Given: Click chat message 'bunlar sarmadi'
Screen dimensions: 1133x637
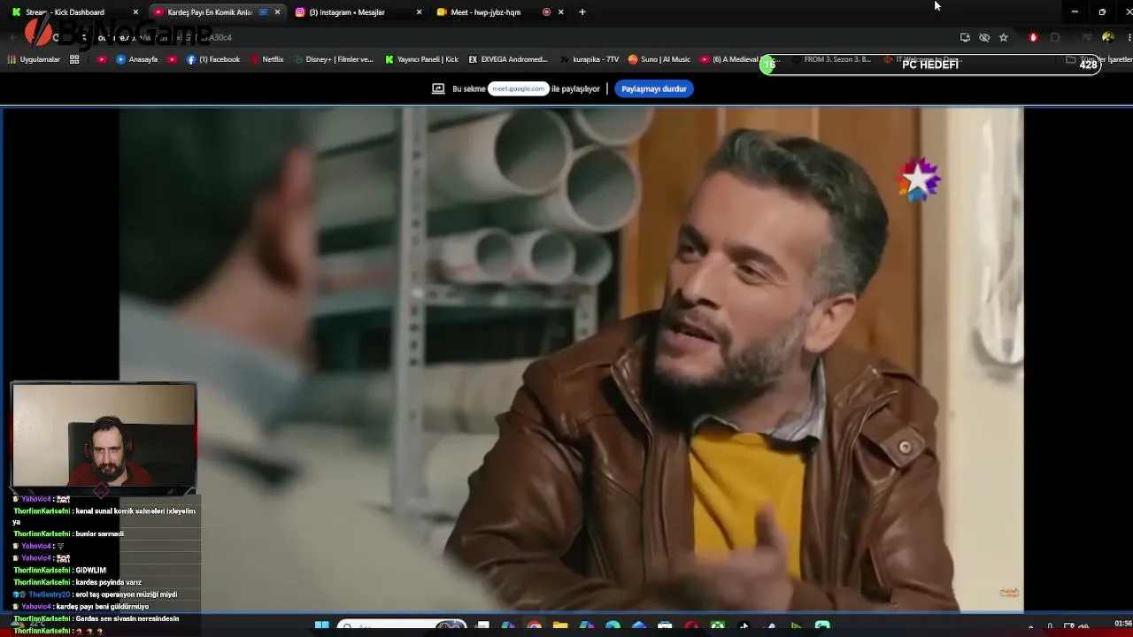Looking at the screenshot, I should (x=68, y=534).
